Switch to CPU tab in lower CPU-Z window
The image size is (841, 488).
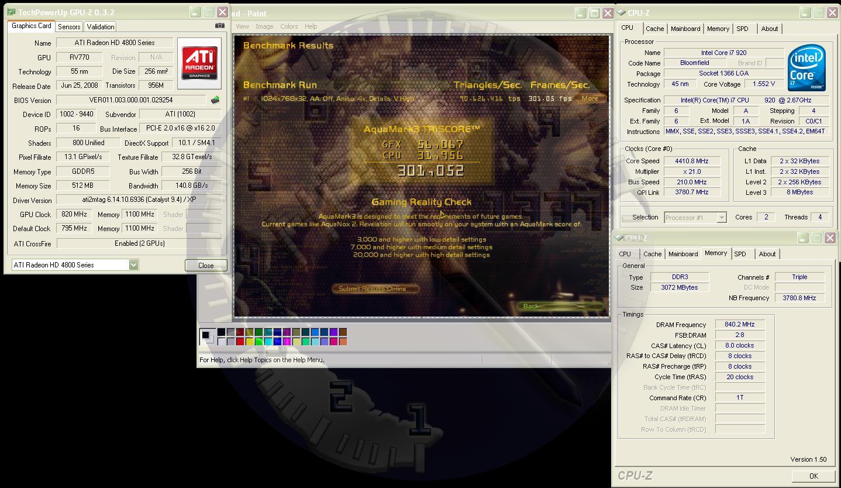click(625, 254)
